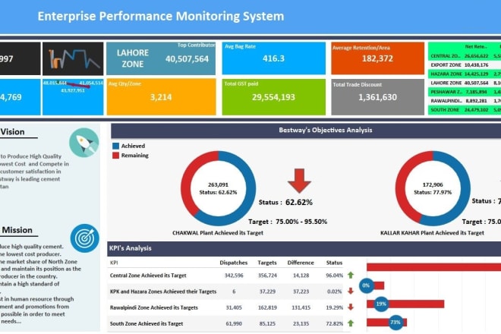The height and width of the screenshot is (334, 501).
Task: Click the target icon beside Mission
Action: [85, 238]
